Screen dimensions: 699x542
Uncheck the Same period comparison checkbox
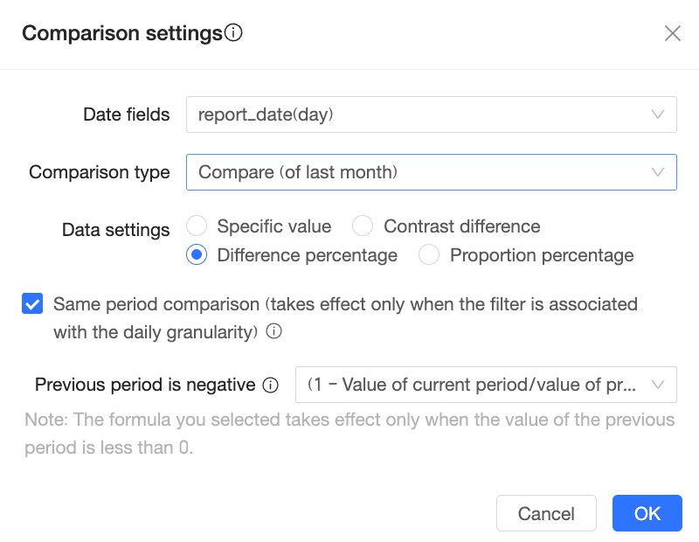click(32, 304)
